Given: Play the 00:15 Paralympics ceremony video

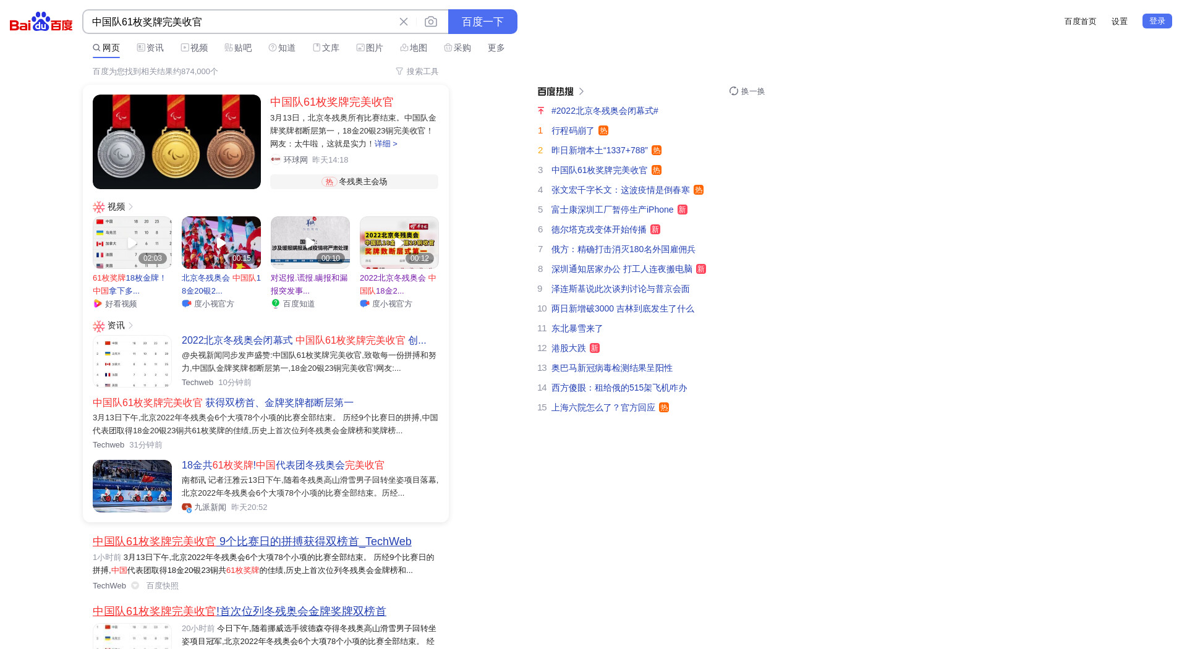Looking at the screenshot, I should [221, 242].
